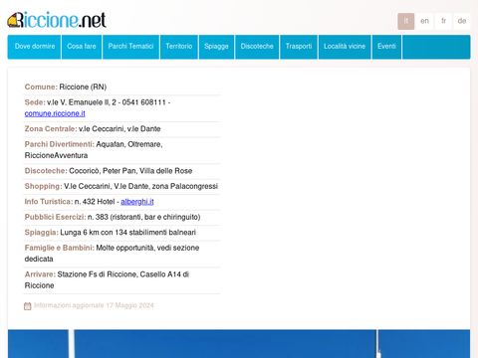Screen dimensions: 478x358
Task: Select the Parchi Tematici menu item
Action: [x=130, y=47]
